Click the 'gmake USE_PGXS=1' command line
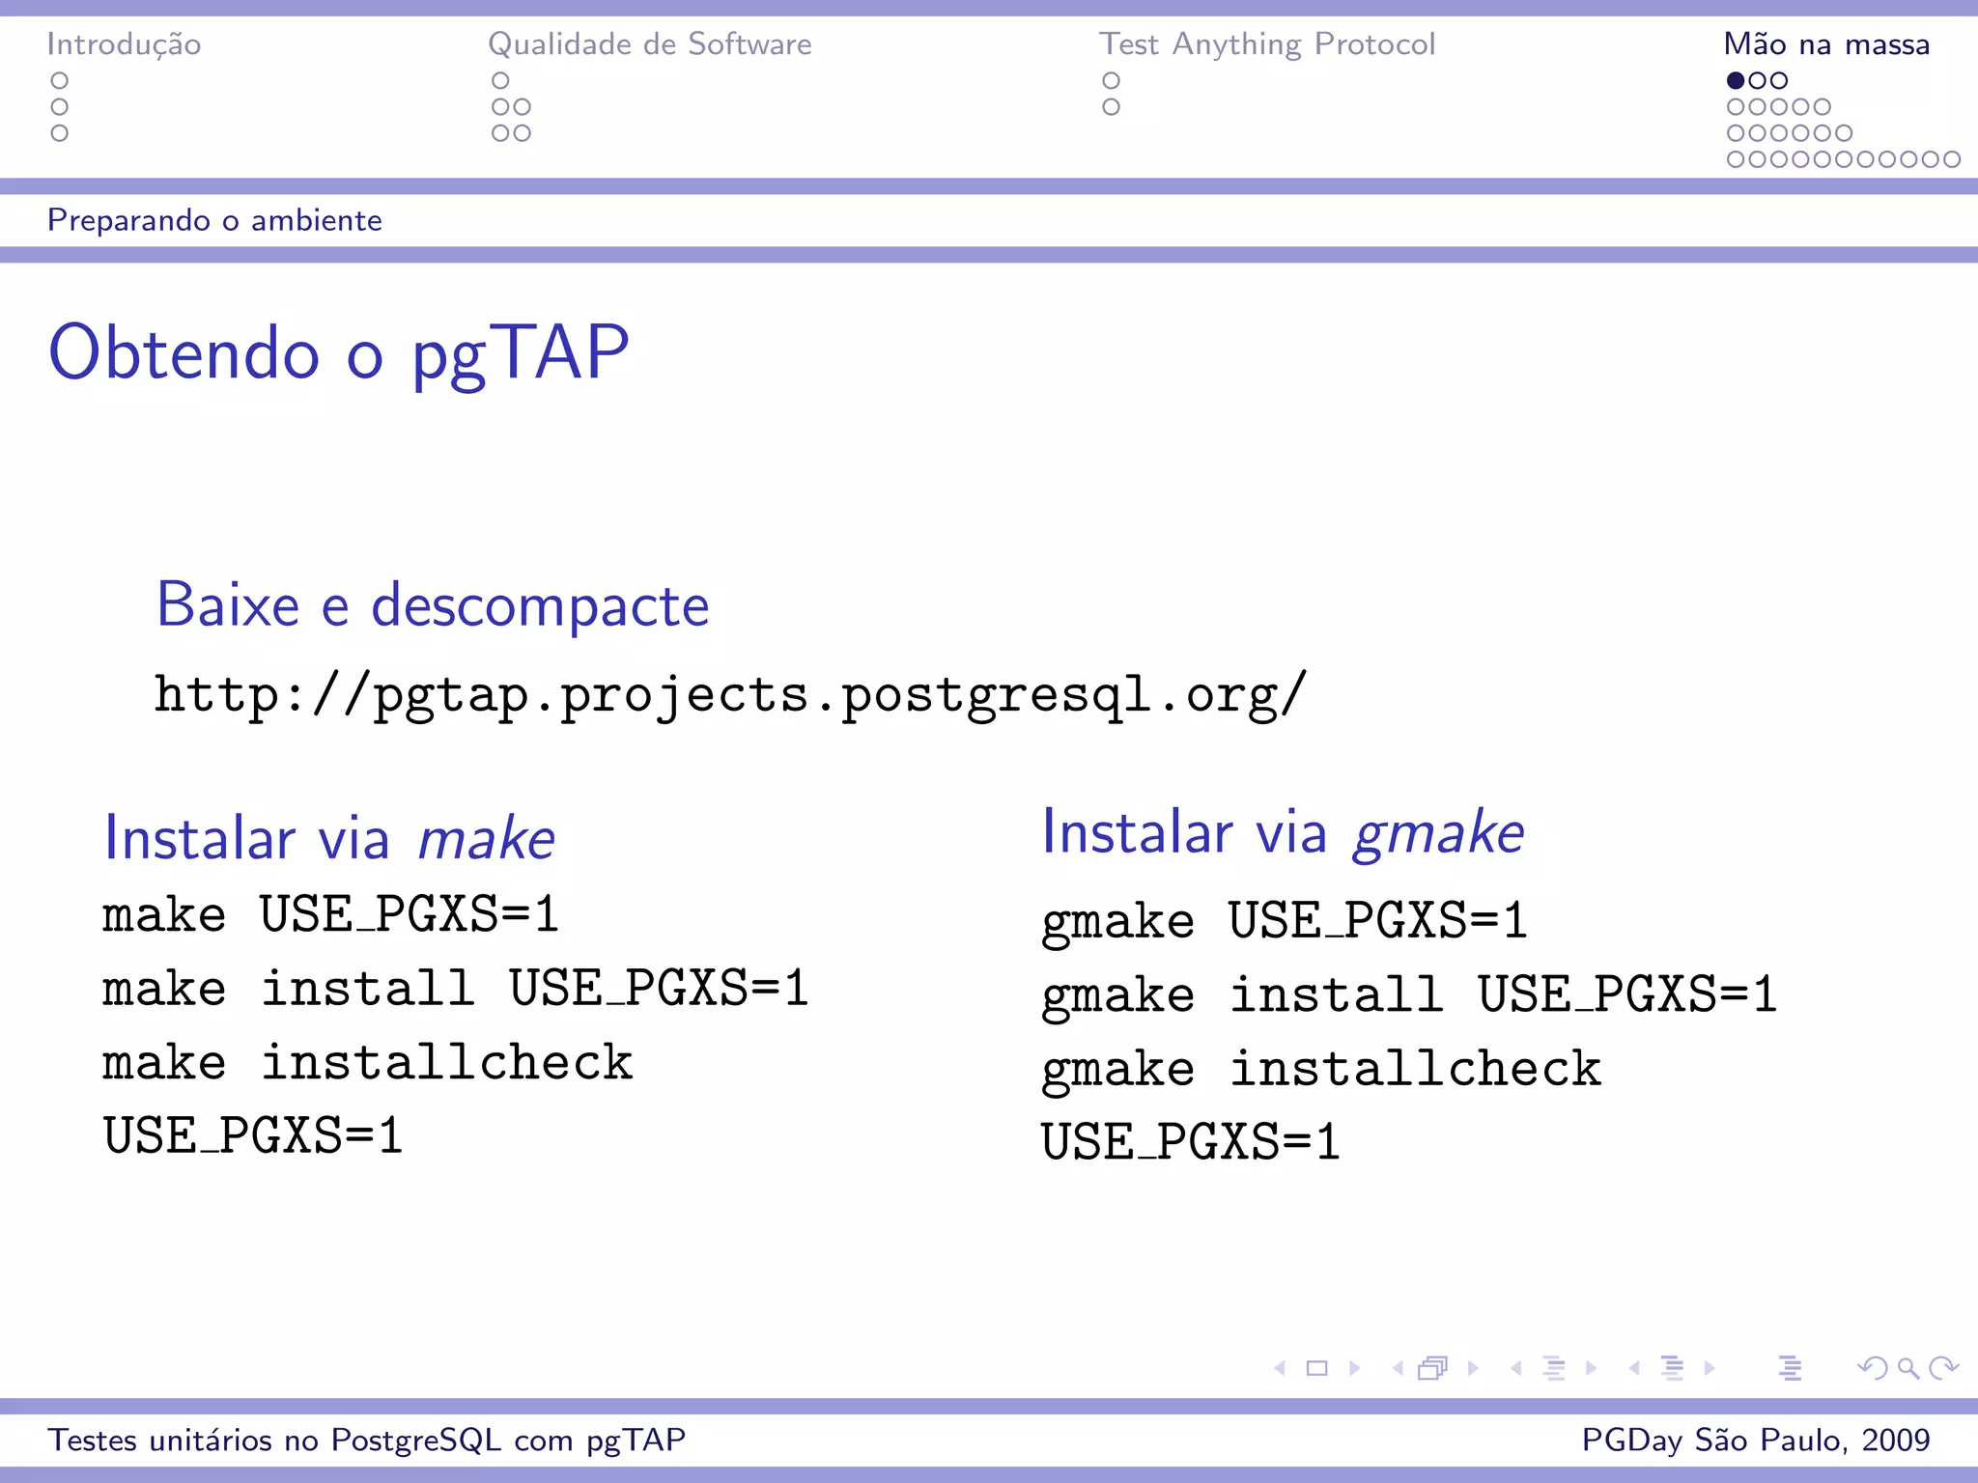 tap(1285, 922)
